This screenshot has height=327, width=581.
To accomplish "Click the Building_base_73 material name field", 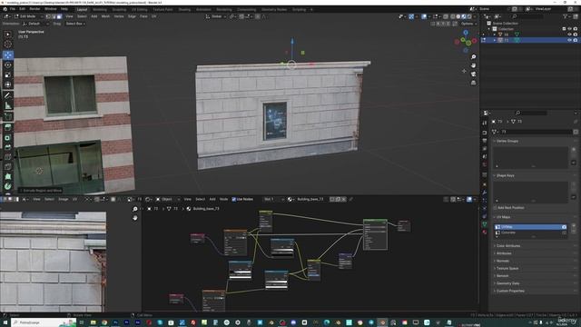I will (x=310, y=200).
